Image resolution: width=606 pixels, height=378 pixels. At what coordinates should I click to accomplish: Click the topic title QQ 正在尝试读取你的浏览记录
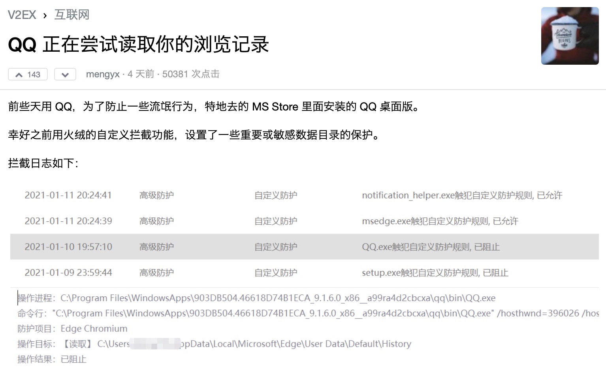139,44
